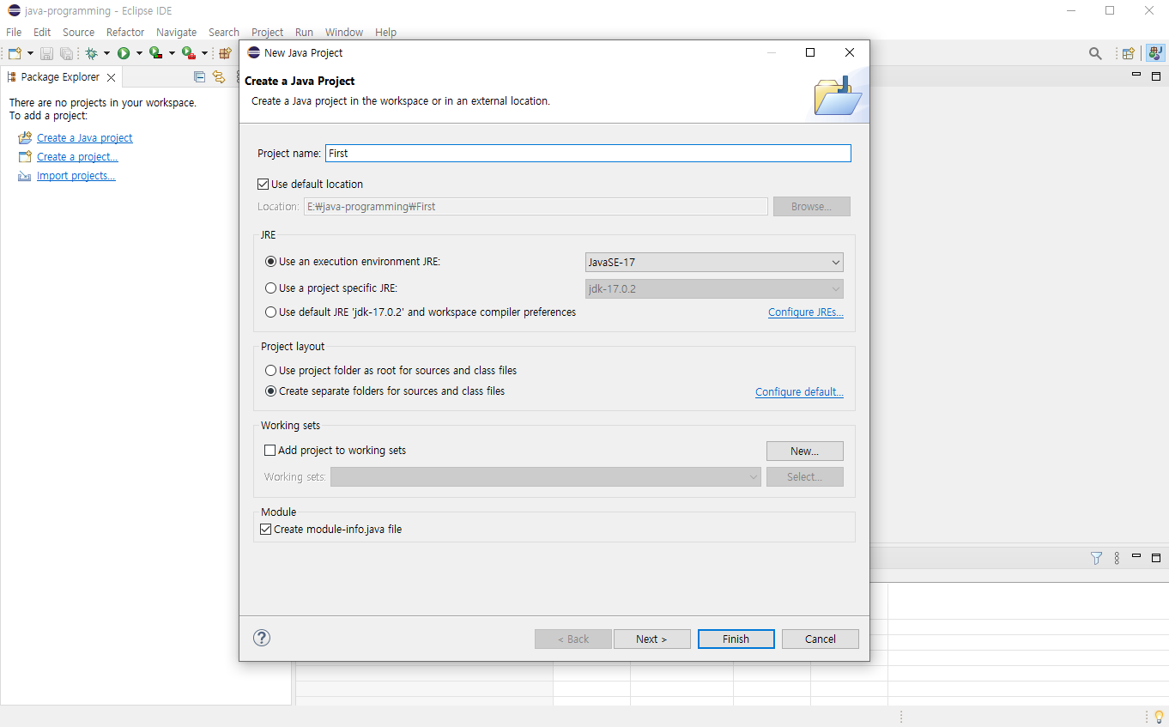This screenshot has height=727, width=1169.
Task: Click the green Run button icon
Action: [x=124, y=53]
